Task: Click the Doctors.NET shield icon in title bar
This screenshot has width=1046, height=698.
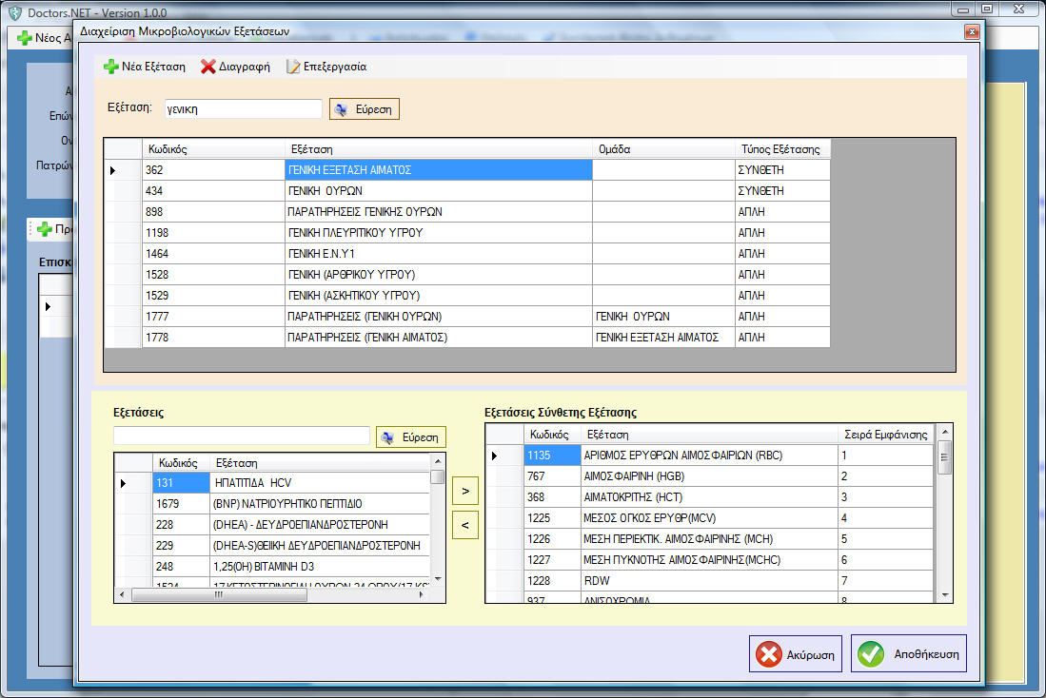Action: tap(14, 12)
